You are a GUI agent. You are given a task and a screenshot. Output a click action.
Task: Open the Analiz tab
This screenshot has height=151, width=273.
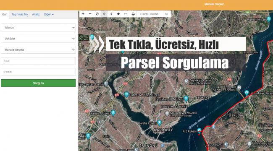pos(36,14)
